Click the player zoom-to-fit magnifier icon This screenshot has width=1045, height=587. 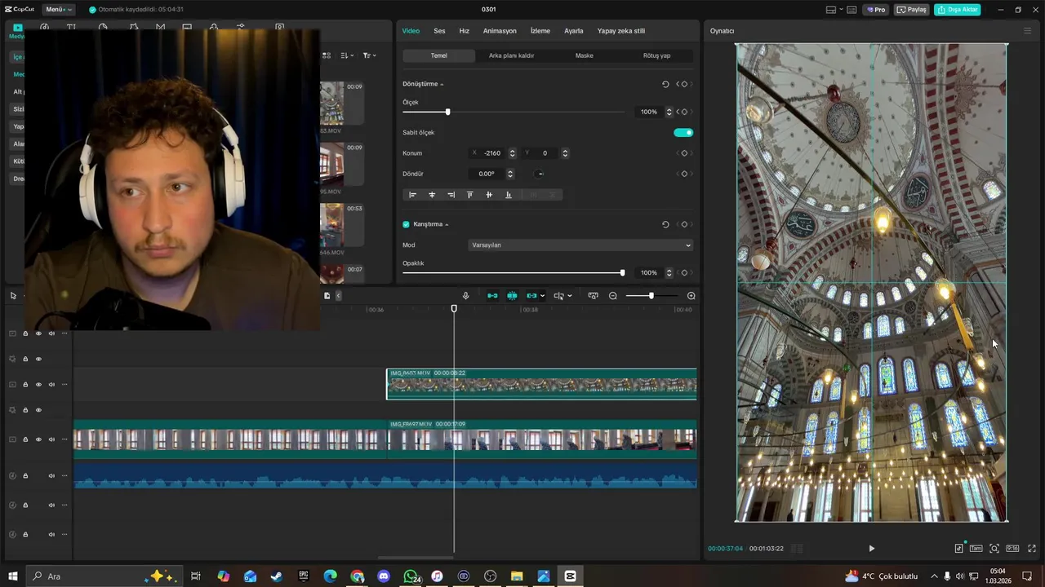(x=994, y=549)
